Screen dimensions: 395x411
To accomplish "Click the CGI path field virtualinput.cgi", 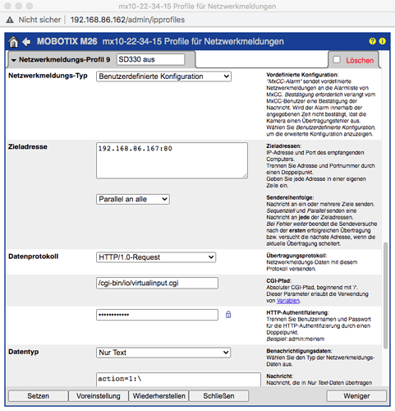I will pos(157,283).
